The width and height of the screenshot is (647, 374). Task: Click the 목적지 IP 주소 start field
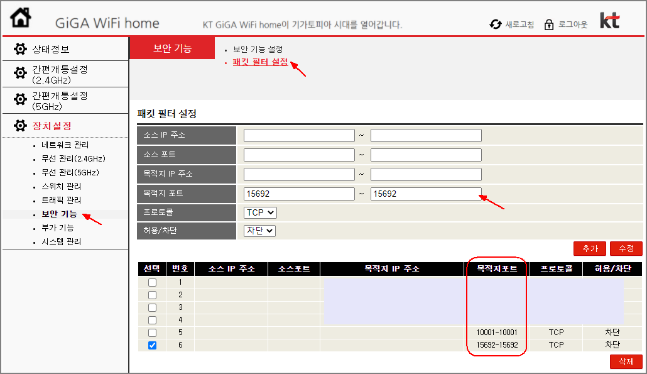pyautogui.click(x=299, y=174)
